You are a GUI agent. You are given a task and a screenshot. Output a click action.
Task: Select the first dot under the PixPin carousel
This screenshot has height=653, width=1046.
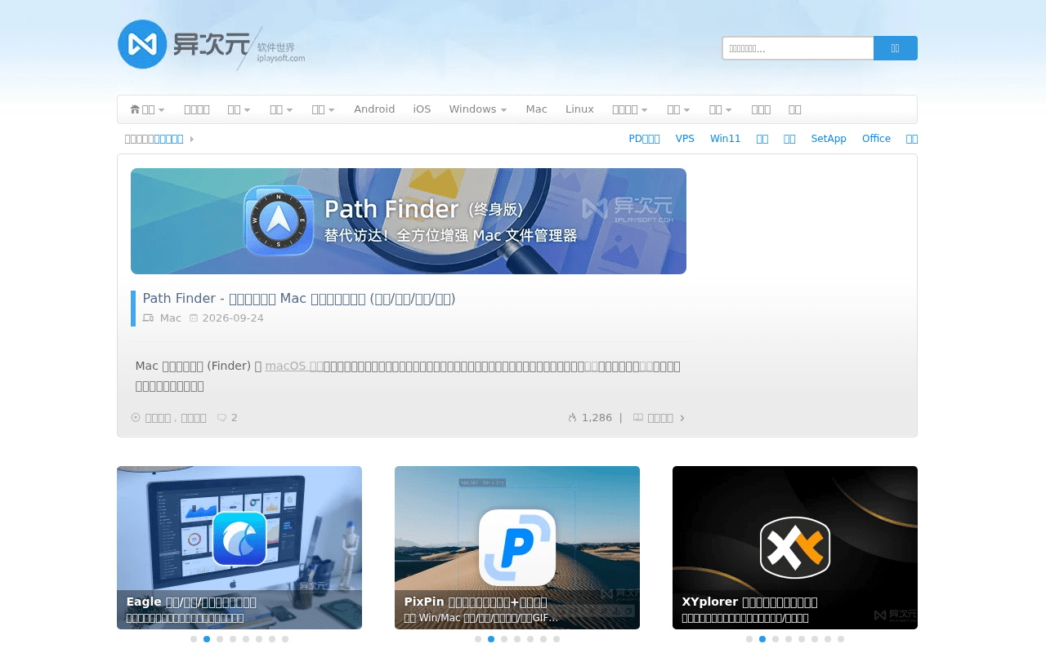(x=478, y=639)
